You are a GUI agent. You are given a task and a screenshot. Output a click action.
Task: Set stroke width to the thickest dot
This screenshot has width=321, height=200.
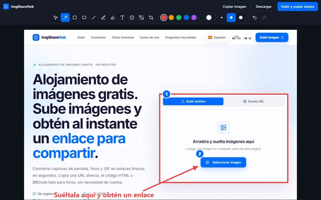[241, 17]
